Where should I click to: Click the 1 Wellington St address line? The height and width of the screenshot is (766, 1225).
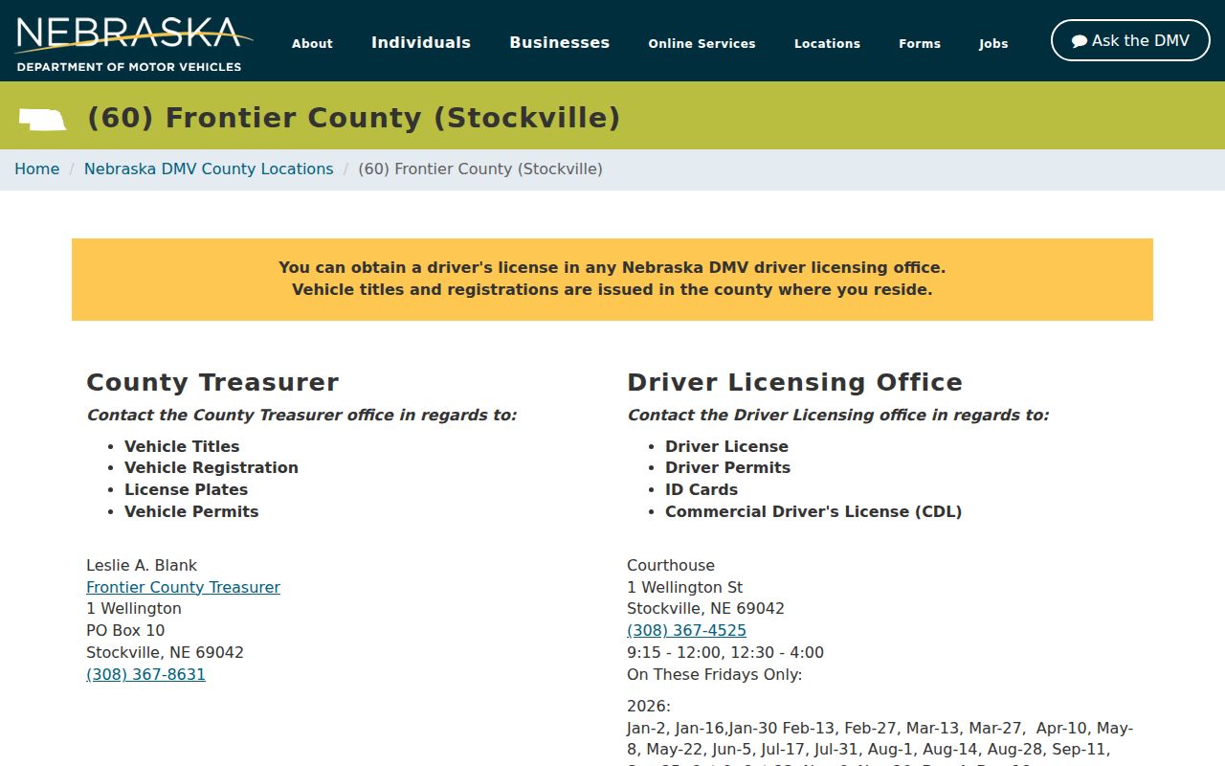684,587
